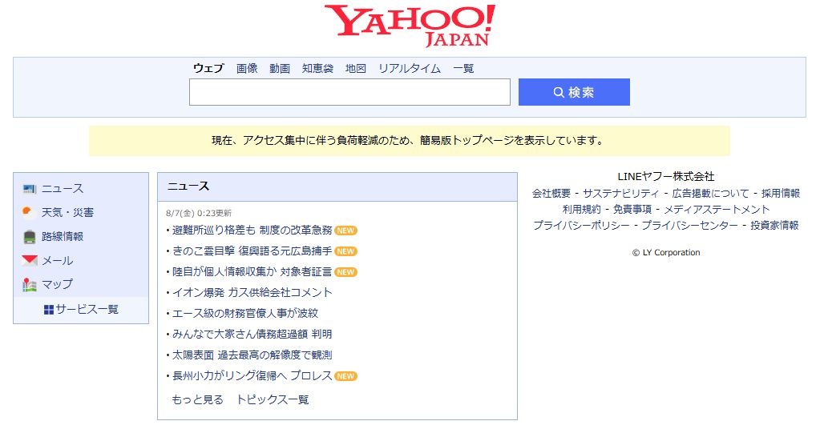Click the ニュース newspaper icon in sidebar
Screen dimensions: 828x429
pos(30,189)
